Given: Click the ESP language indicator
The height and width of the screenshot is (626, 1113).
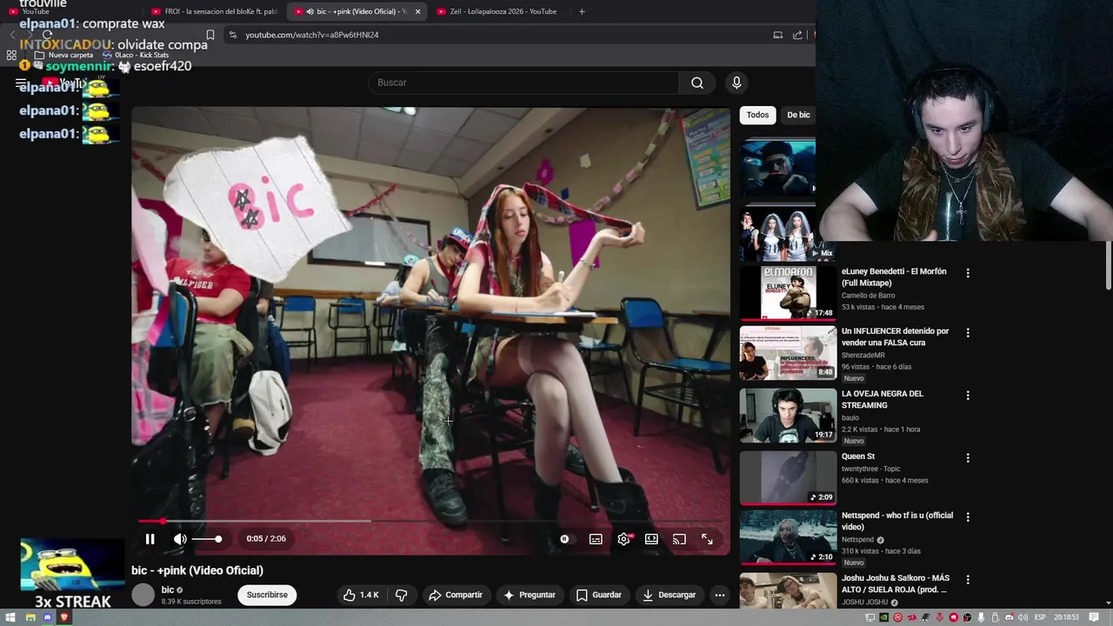Looking at the screenshot, I should [x=1039, y=617].
